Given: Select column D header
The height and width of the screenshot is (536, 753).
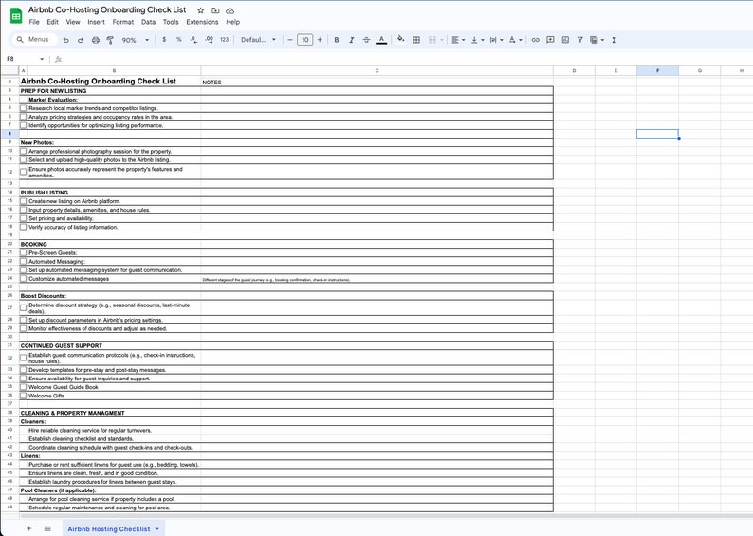Looking at the screenshot, I should coord(574,70).
